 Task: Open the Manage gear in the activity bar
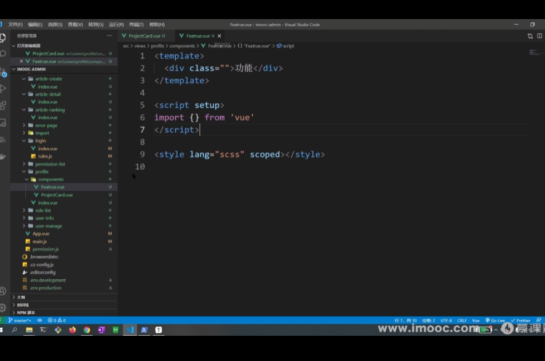(x=3, y=307)
